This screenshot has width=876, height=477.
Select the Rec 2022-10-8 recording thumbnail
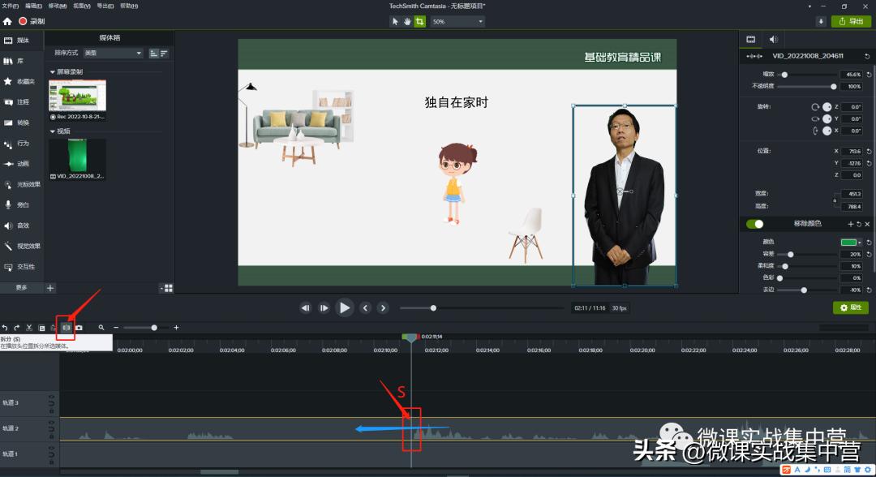pyautogui.click(x=76, y=95)
